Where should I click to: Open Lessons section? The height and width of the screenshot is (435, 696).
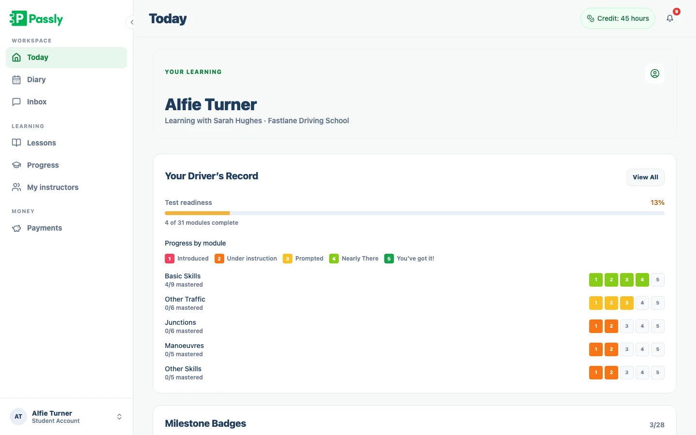66,143
